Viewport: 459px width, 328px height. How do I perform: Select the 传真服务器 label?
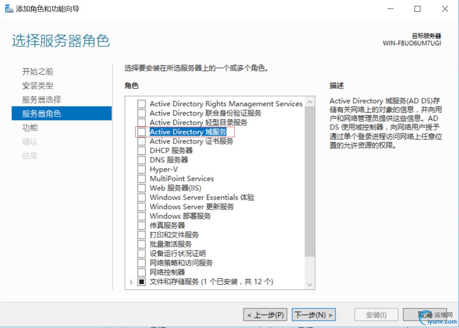point(167,225)
